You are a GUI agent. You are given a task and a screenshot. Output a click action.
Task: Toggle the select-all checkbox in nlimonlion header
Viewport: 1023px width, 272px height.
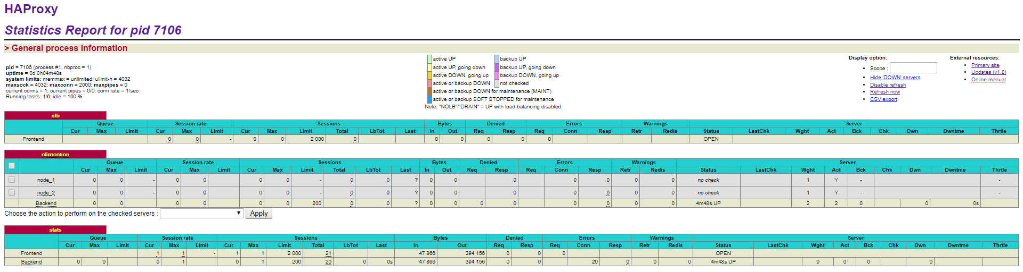(12, 166)
